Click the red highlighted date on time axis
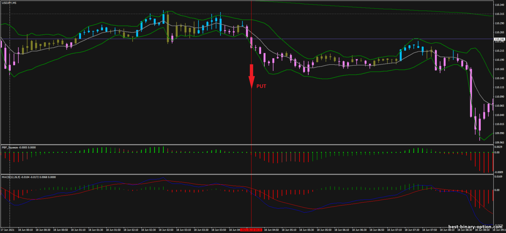Screen dimensions: 506x233 (x=251, y=230)
